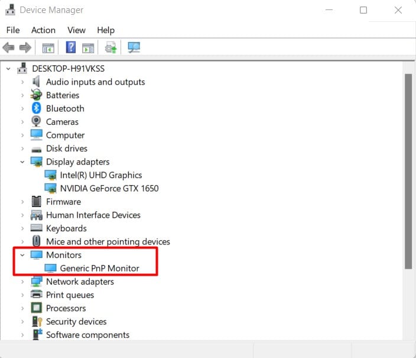Click the Network adapters category icon

pos(37,282)
